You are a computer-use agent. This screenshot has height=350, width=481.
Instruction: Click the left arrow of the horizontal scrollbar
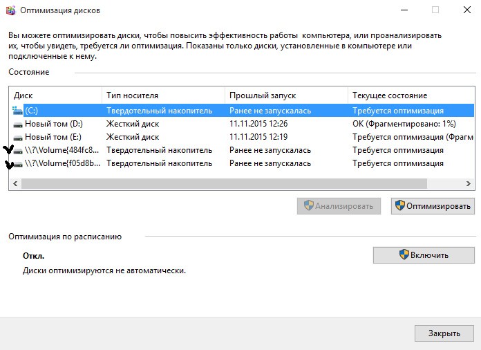15,184
